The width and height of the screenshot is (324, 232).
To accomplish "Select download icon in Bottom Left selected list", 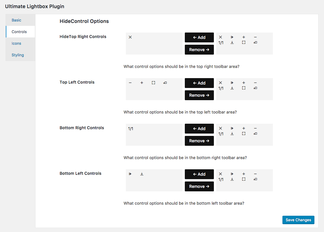I will pos(142,174).
